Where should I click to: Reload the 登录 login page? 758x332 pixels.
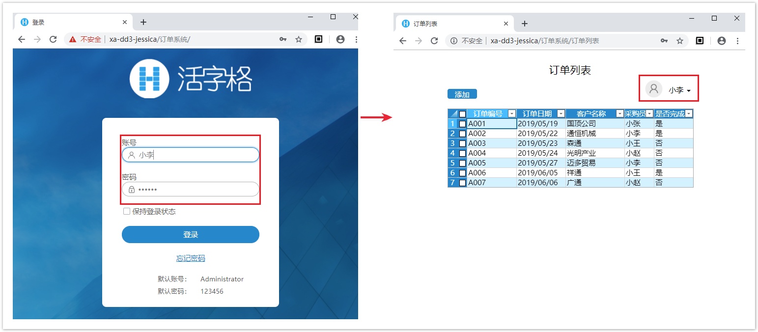53,39
